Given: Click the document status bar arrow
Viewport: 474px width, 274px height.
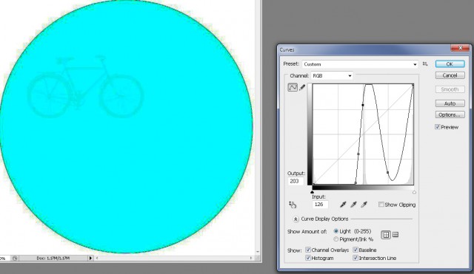Looking at the screenshot, I should point(90,258).
